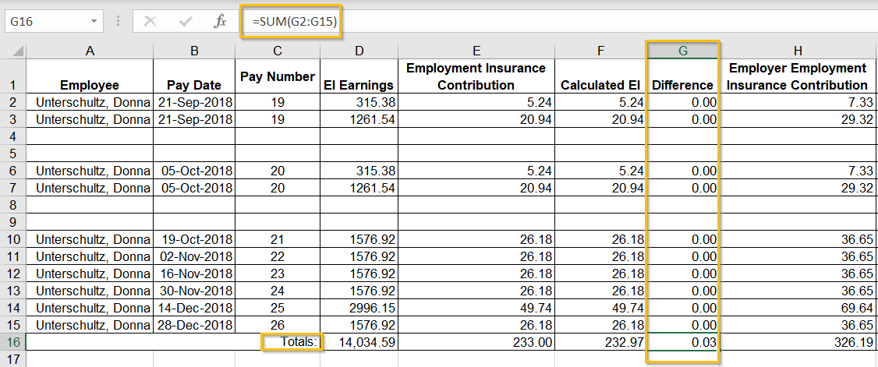
Task: Select pay date cell 14-Dec-2018
Action: point(194,308)
